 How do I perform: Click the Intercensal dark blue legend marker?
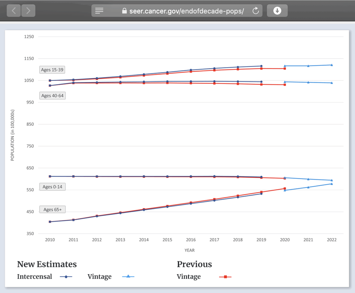[x=66, y=277]
